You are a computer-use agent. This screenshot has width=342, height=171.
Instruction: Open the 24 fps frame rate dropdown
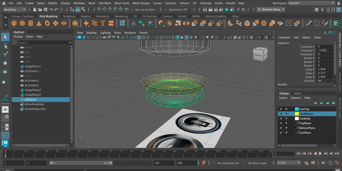coord(289,163)
